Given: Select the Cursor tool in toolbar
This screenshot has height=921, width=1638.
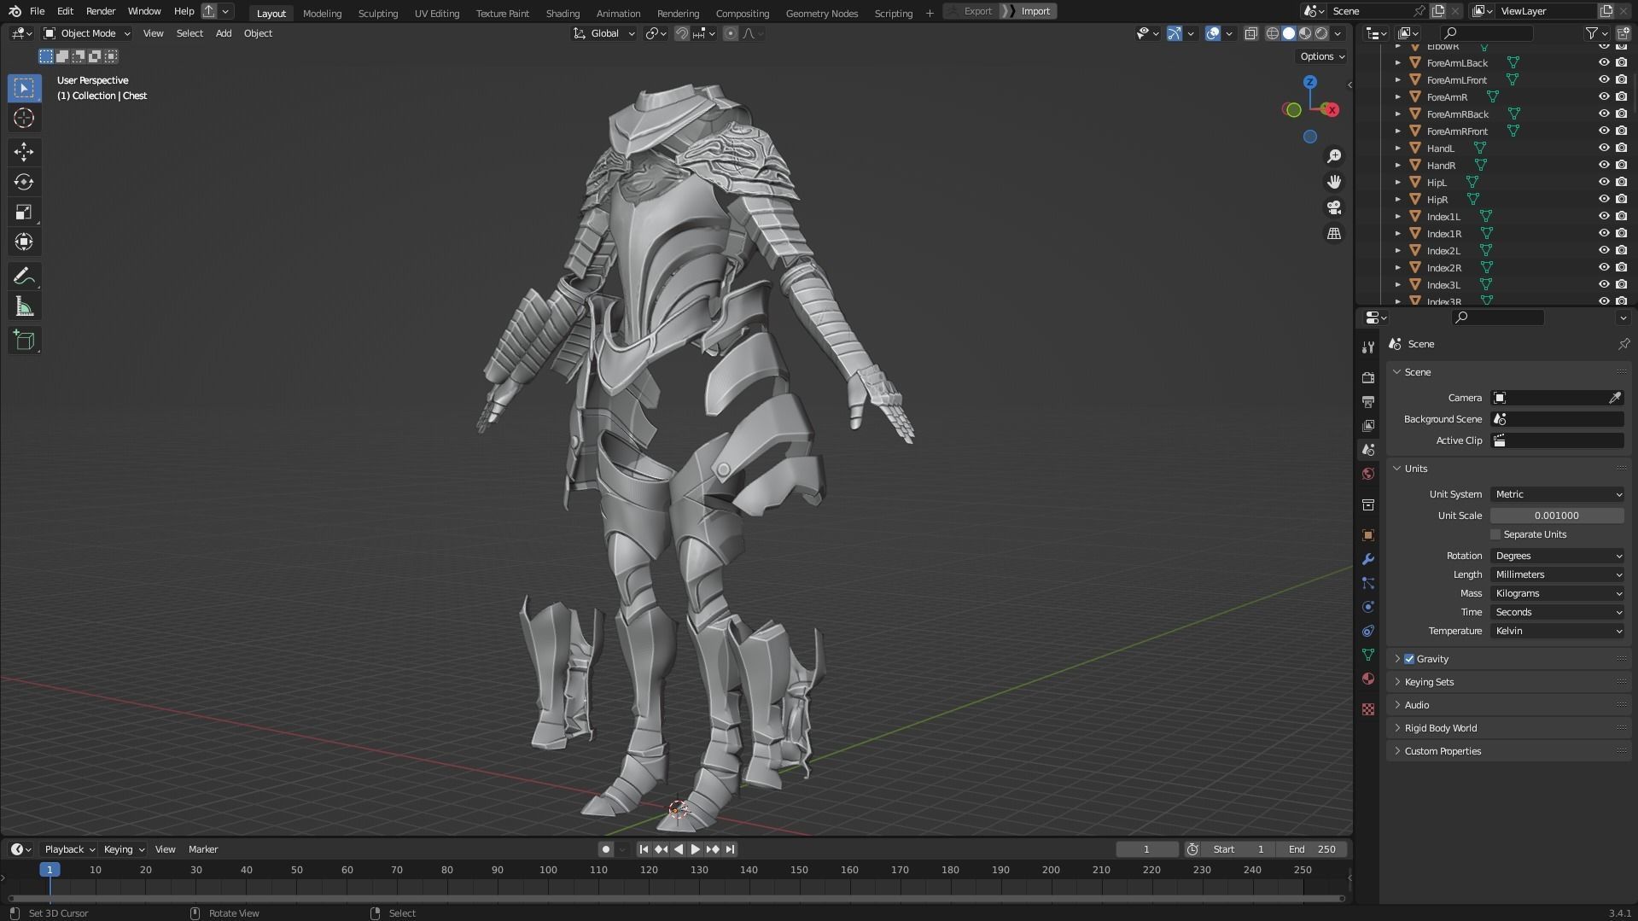Looking at the screenshot, I should pyautogui.click(x=24, y=118).
